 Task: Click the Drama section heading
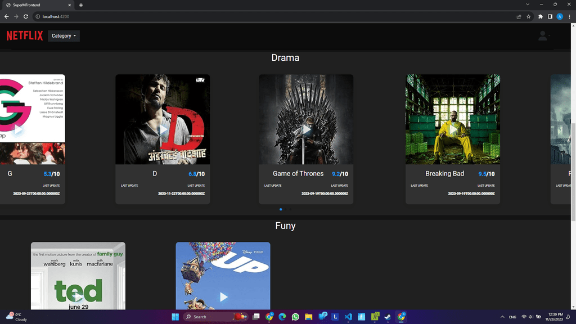(x=285, y=58)
